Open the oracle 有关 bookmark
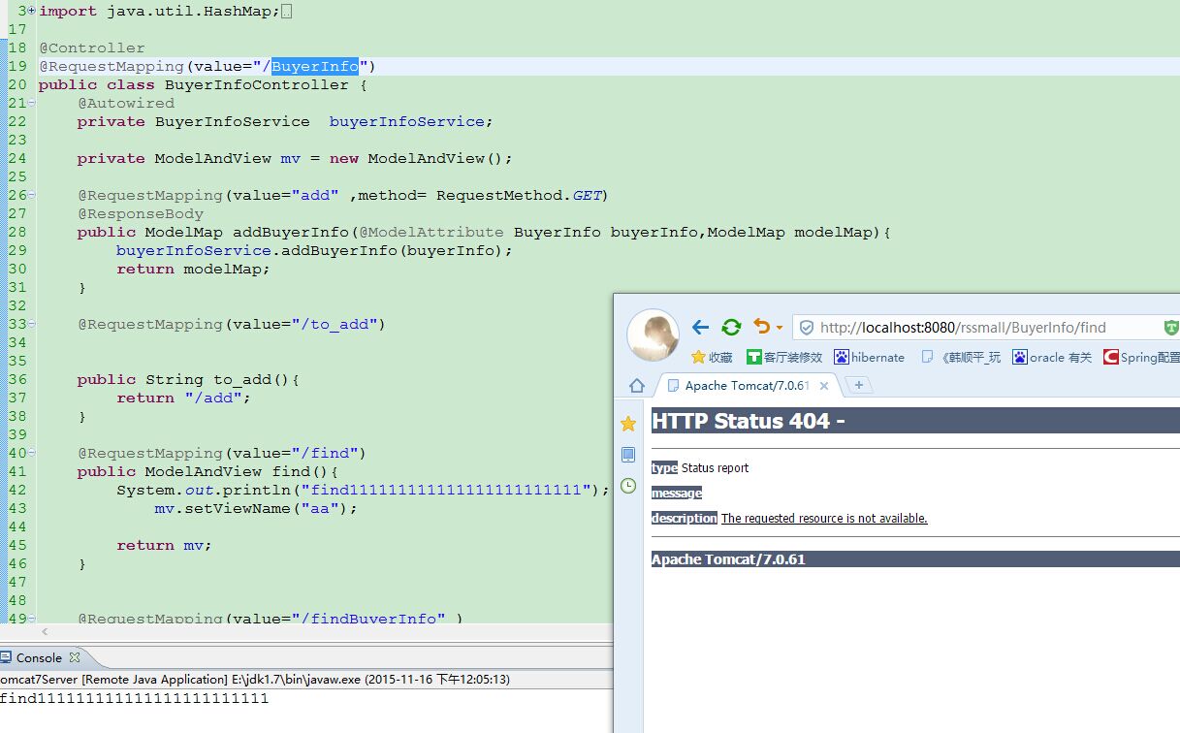 pos(1052,357)
